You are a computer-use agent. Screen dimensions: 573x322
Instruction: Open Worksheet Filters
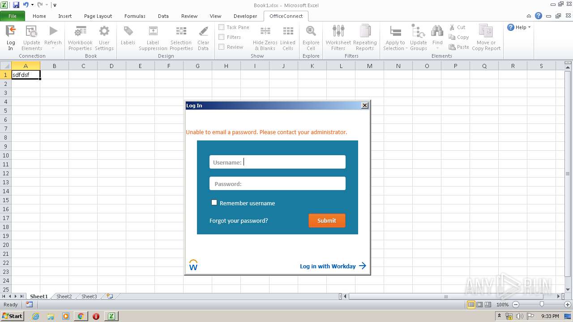click(338, 31)
